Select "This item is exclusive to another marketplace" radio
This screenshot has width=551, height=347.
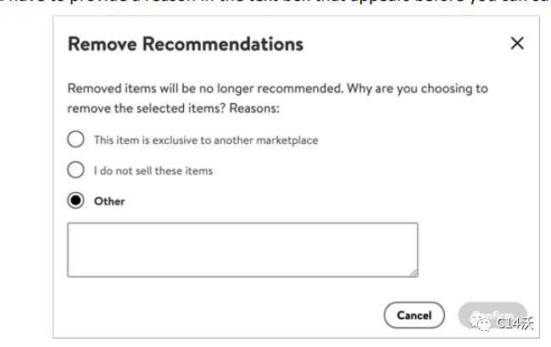[76, 140]
